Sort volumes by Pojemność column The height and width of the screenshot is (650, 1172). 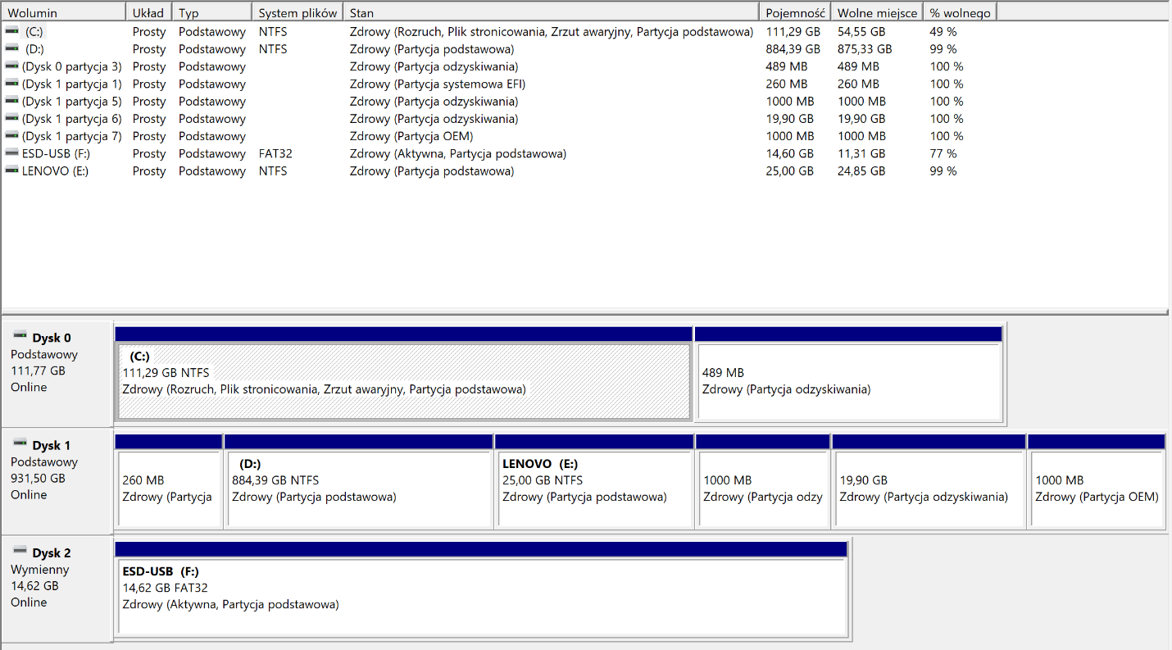click(x=794, y=12)
